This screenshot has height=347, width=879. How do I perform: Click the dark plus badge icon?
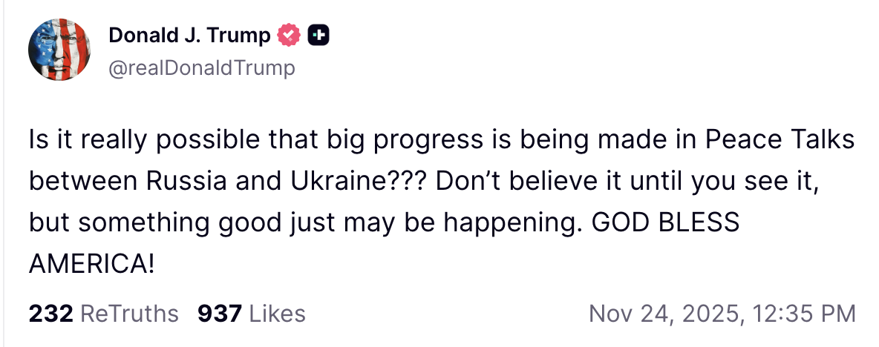point(318,34)
